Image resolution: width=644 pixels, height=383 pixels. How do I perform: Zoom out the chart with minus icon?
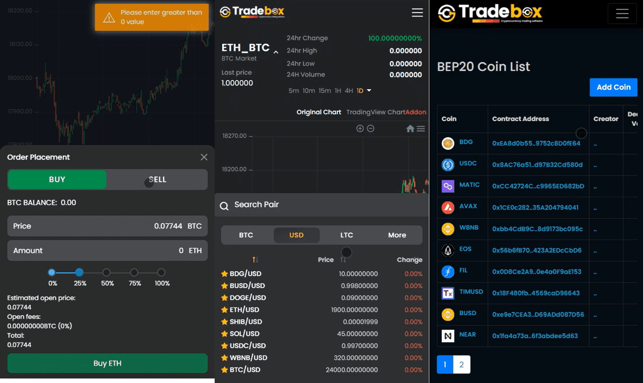371,129
